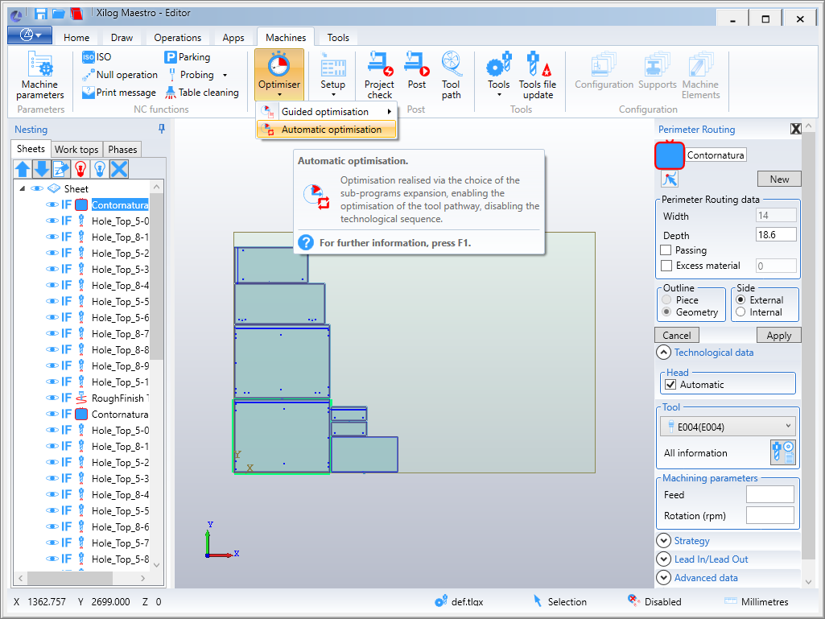825x619 pixels.
Task: Click the edit sheet icon in Nesting toolbar
Action: click(x=61, y=169)
